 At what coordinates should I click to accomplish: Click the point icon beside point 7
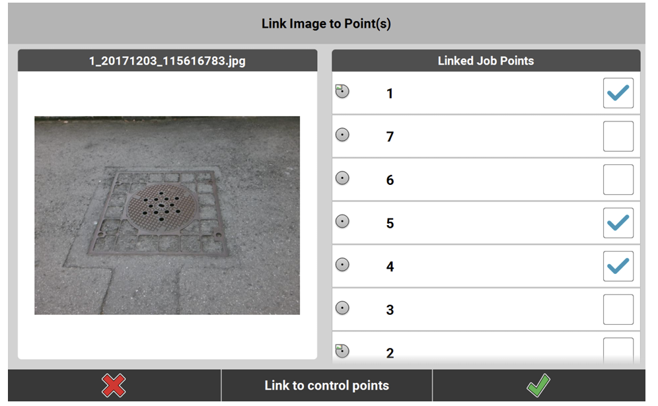pyautogui.click(x=342, y=135)
